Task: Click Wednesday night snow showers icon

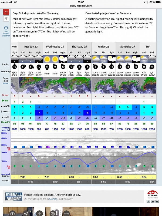Action: [x=63, y=59]
